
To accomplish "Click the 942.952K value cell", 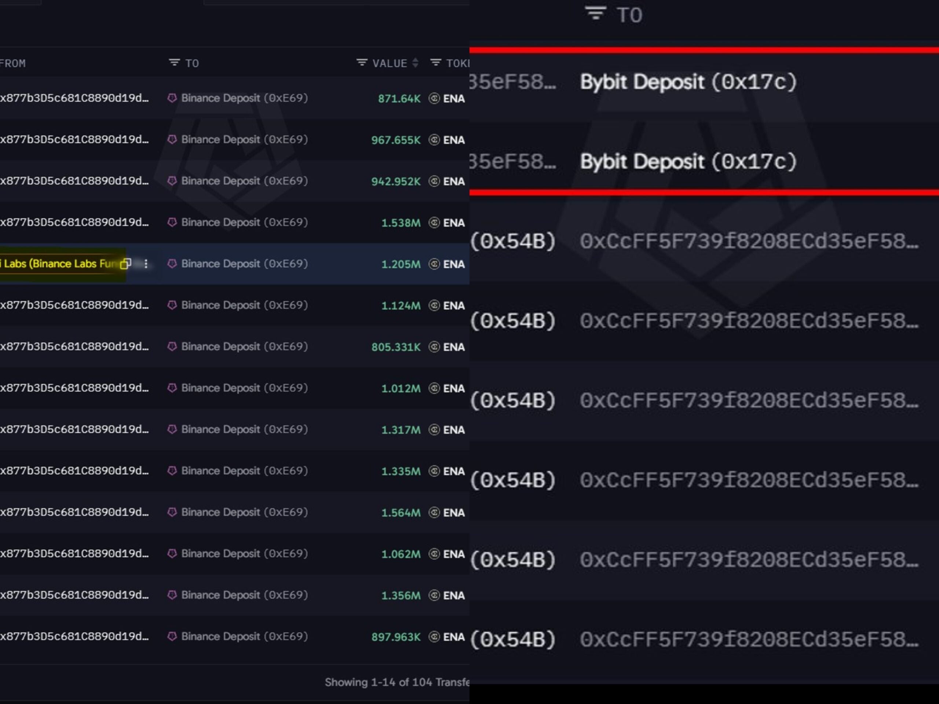I will coord(396,181).
